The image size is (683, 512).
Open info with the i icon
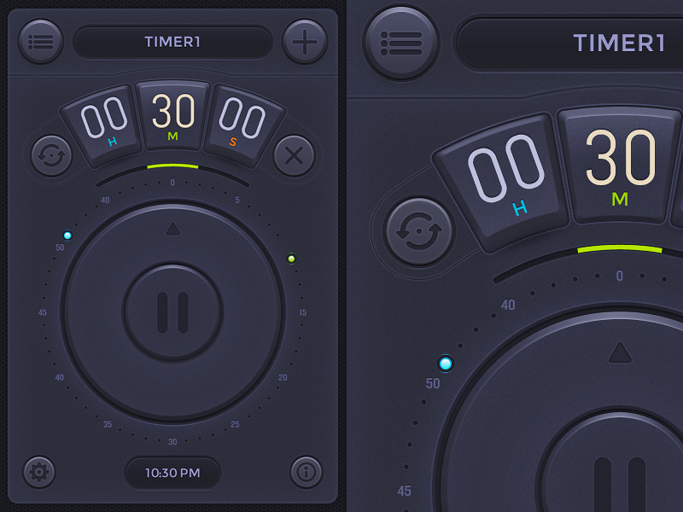306,472
